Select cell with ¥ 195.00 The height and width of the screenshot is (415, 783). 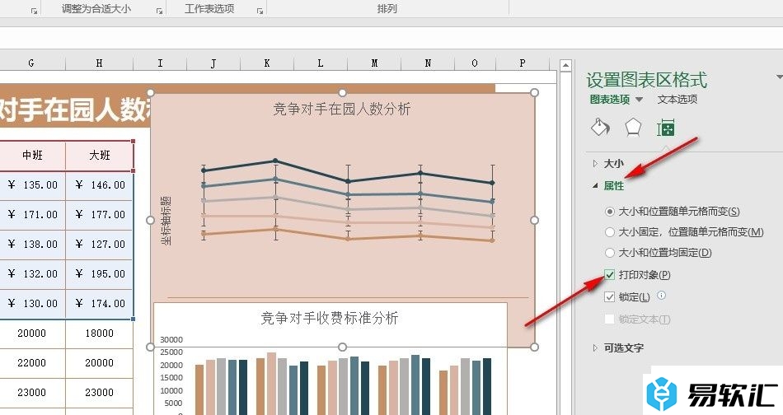[x=100, y=274]
